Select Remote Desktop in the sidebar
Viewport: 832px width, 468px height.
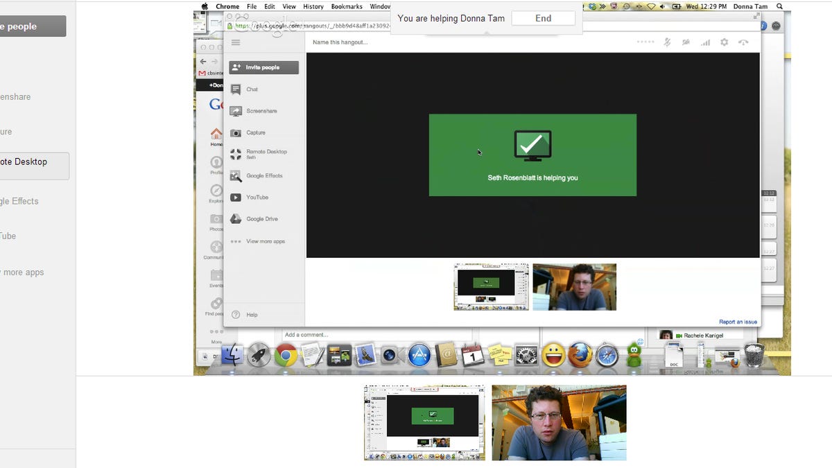pos(266,153)
